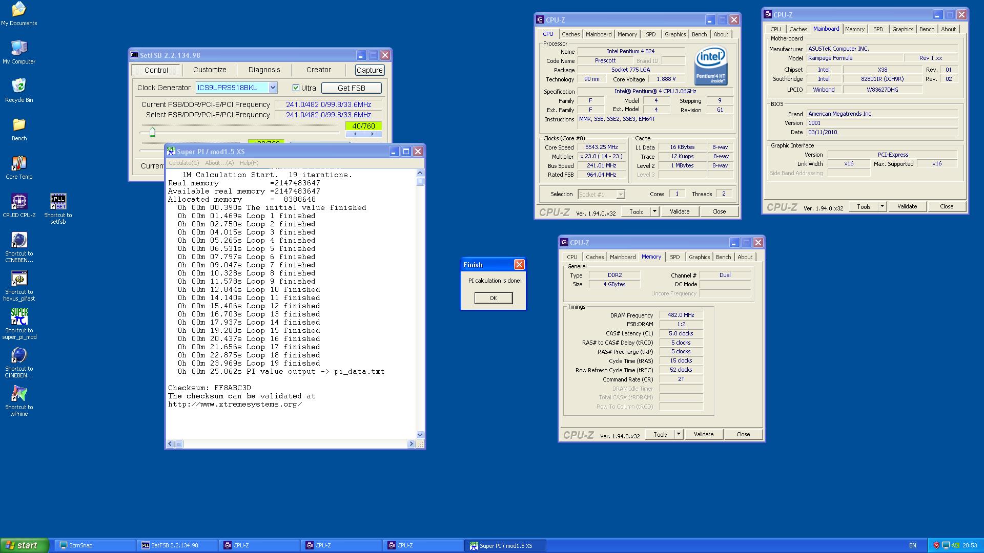Click the DRAM Frequency value 482.0 MHz
This screenshot has width=984, height=553.
[x=681, y=315]
